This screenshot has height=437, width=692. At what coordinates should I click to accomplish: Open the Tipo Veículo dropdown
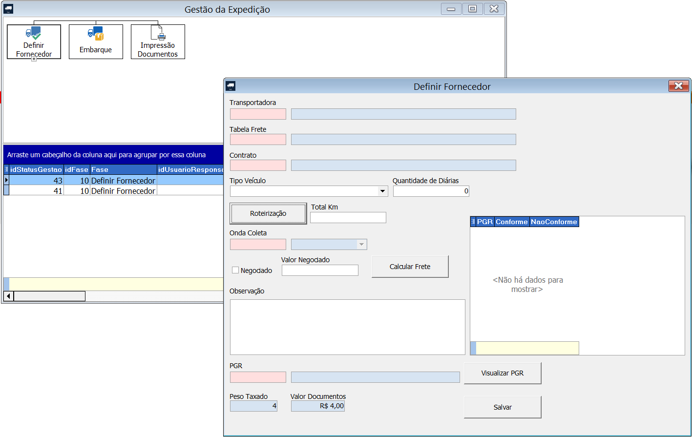[x=383, y=191]
